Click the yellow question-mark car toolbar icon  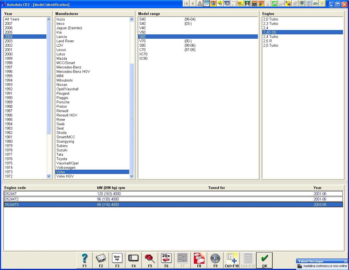point(288,4)
